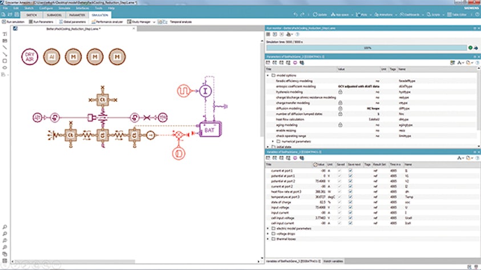Toggle Save next for heat flow rate at port 3
This screenshot has height=270, width=481.
[x=350, y=191]
